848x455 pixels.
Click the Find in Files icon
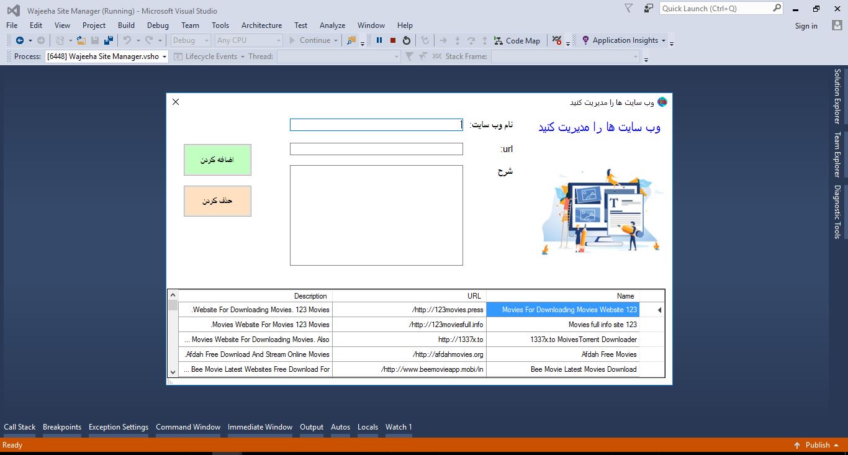(x=351, y=40)
